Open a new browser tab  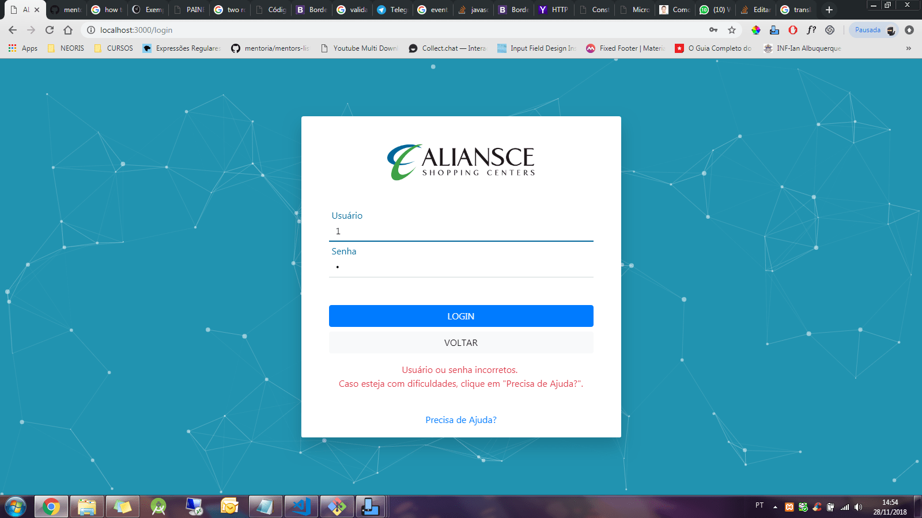pos(829,10)
